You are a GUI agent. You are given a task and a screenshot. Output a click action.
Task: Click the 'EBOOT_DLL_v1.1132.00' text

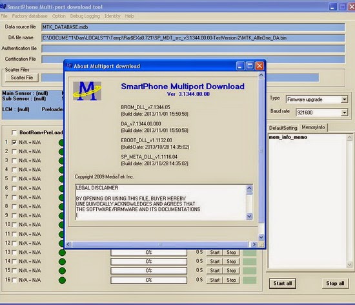click(x=147, y=140)
